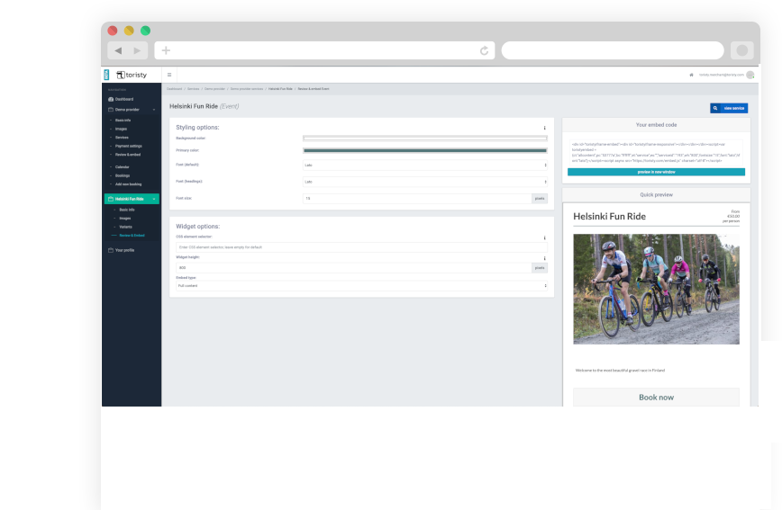Pick the Primary color swatch
Screen dimensions: 782x510
(425, 150)
